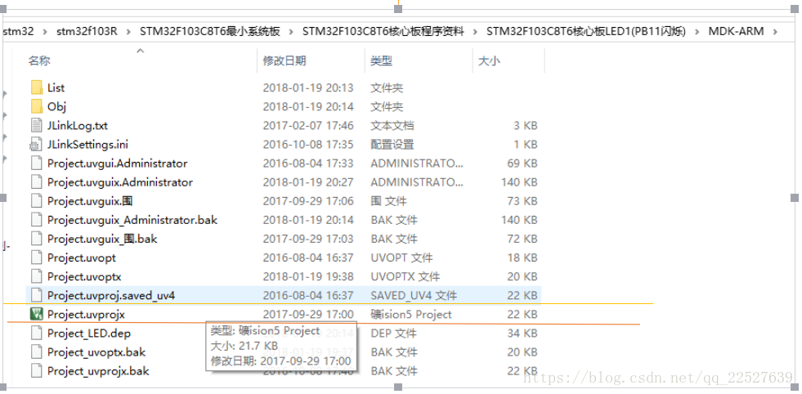Viewport: 802px width, 394px height.
Task: Click the Project.uvopt file icon
Action: point(36,257)
